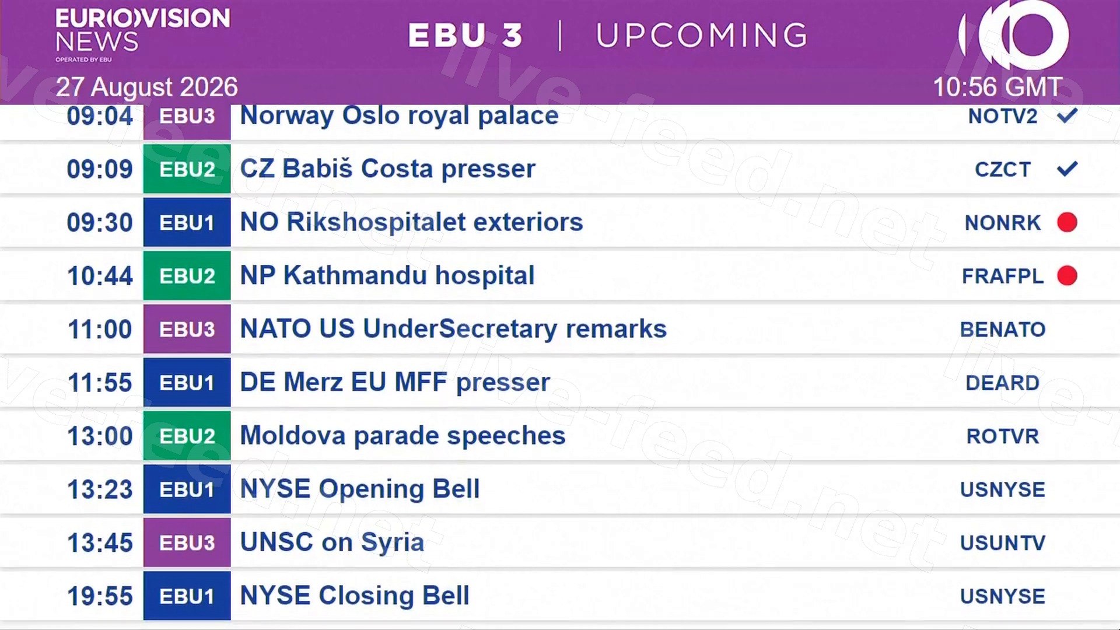
Task: Click the 27 August 2026 date
Action: tap(146, 87)
